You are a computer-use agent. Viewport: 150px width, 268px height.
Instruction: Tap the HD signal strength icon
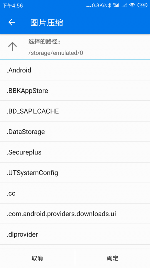[116, 5]
